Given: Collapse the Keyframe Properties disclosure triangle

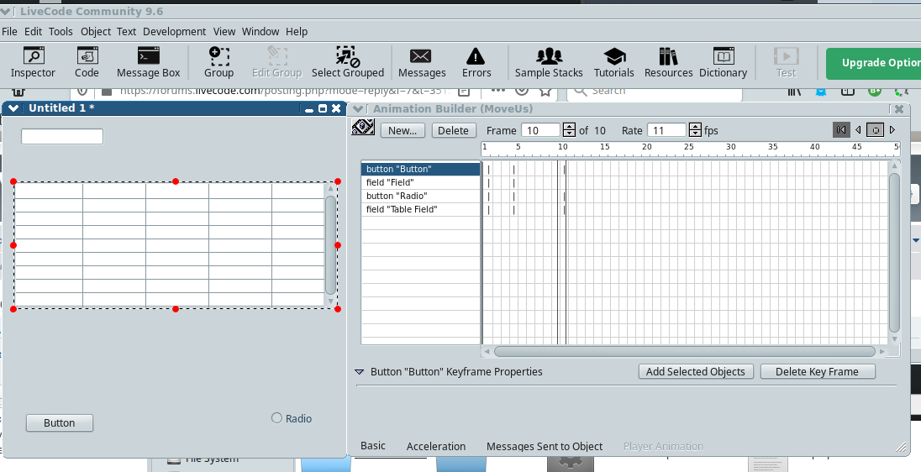Looking at the screenshot, I should (x=360, y=372).
